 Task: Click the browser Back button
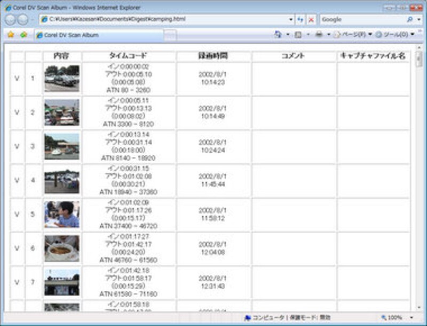click(x=10, y=19)
